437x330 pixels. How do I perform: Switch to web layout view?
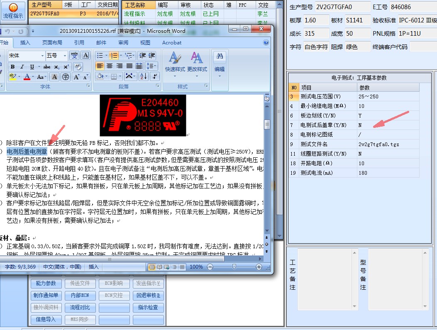pos(167,267)
